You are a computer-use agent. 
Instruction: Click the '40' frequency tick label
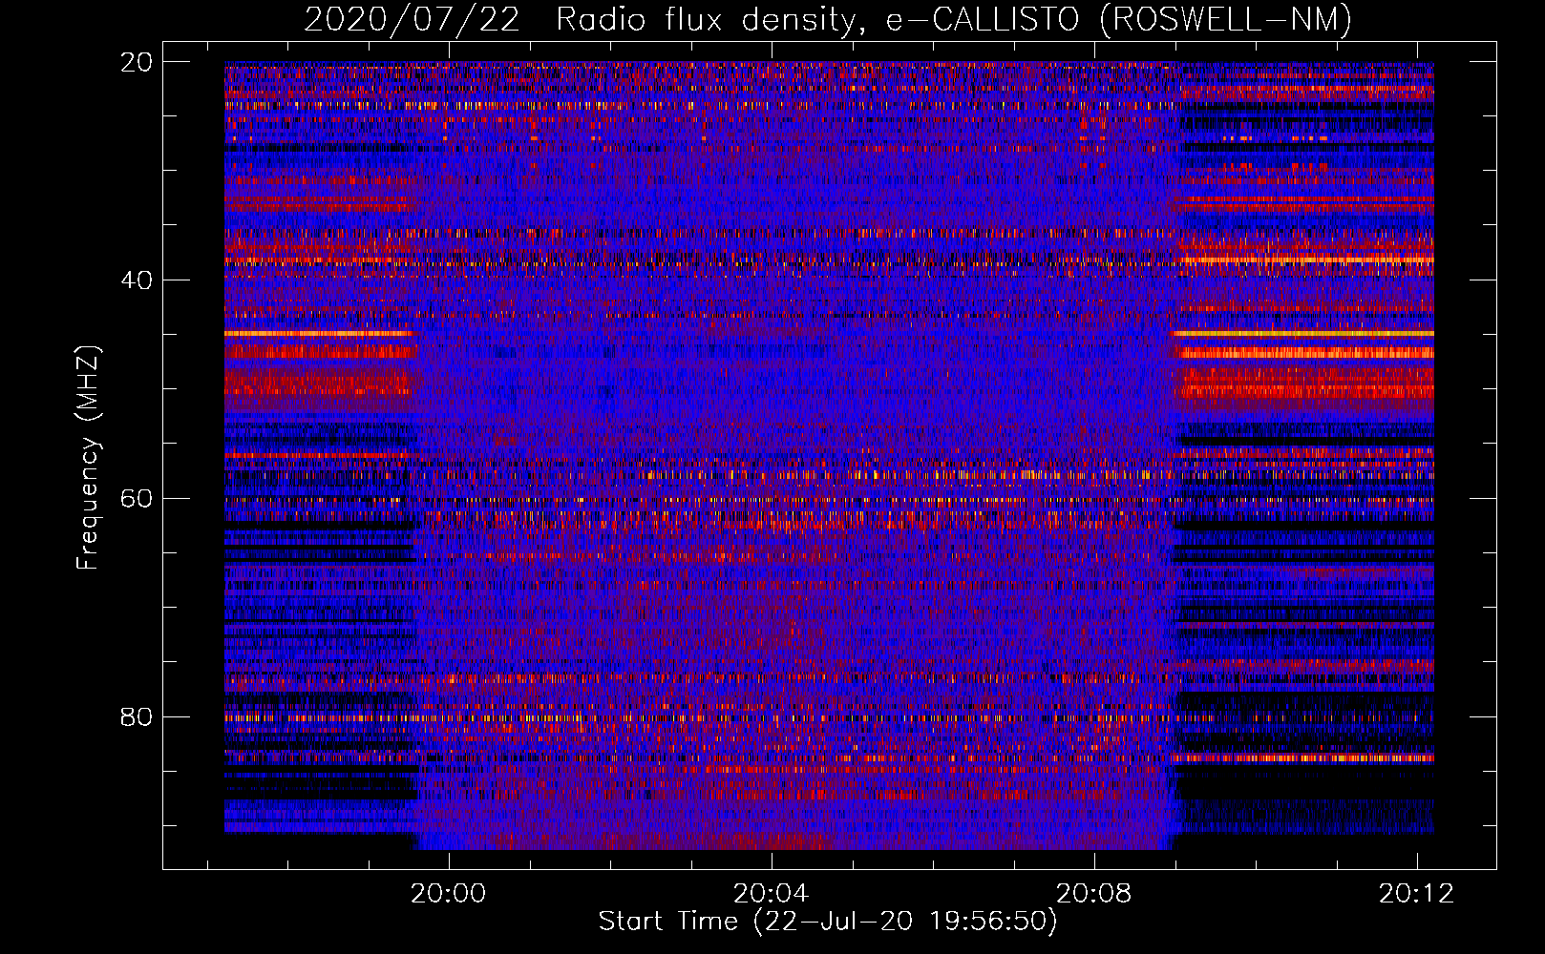pyautogui.click(x=136, y=280)
